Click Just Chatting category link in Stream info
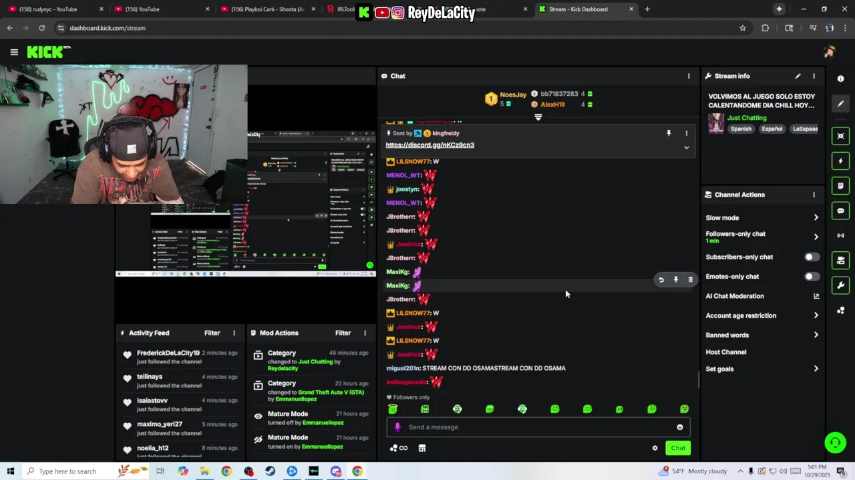Viewport: 855px width, 480px height. 747,118
